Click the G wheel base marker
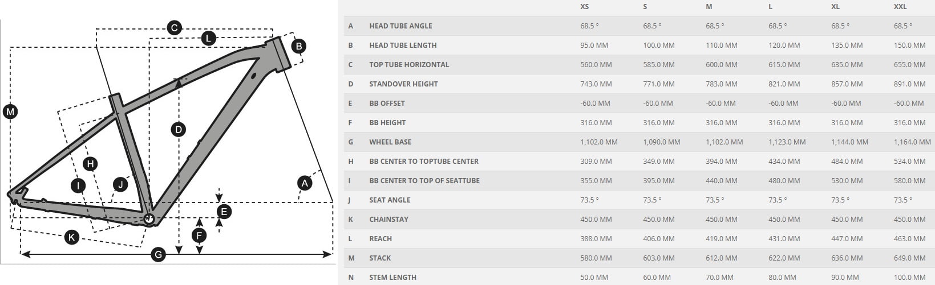Viewport: 935px width, 285px height. pyautogui.click(x=159, y=254)
